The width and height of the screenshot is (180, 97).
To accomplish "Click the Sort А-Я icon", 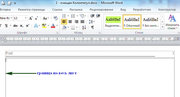I will pos(84,27).
